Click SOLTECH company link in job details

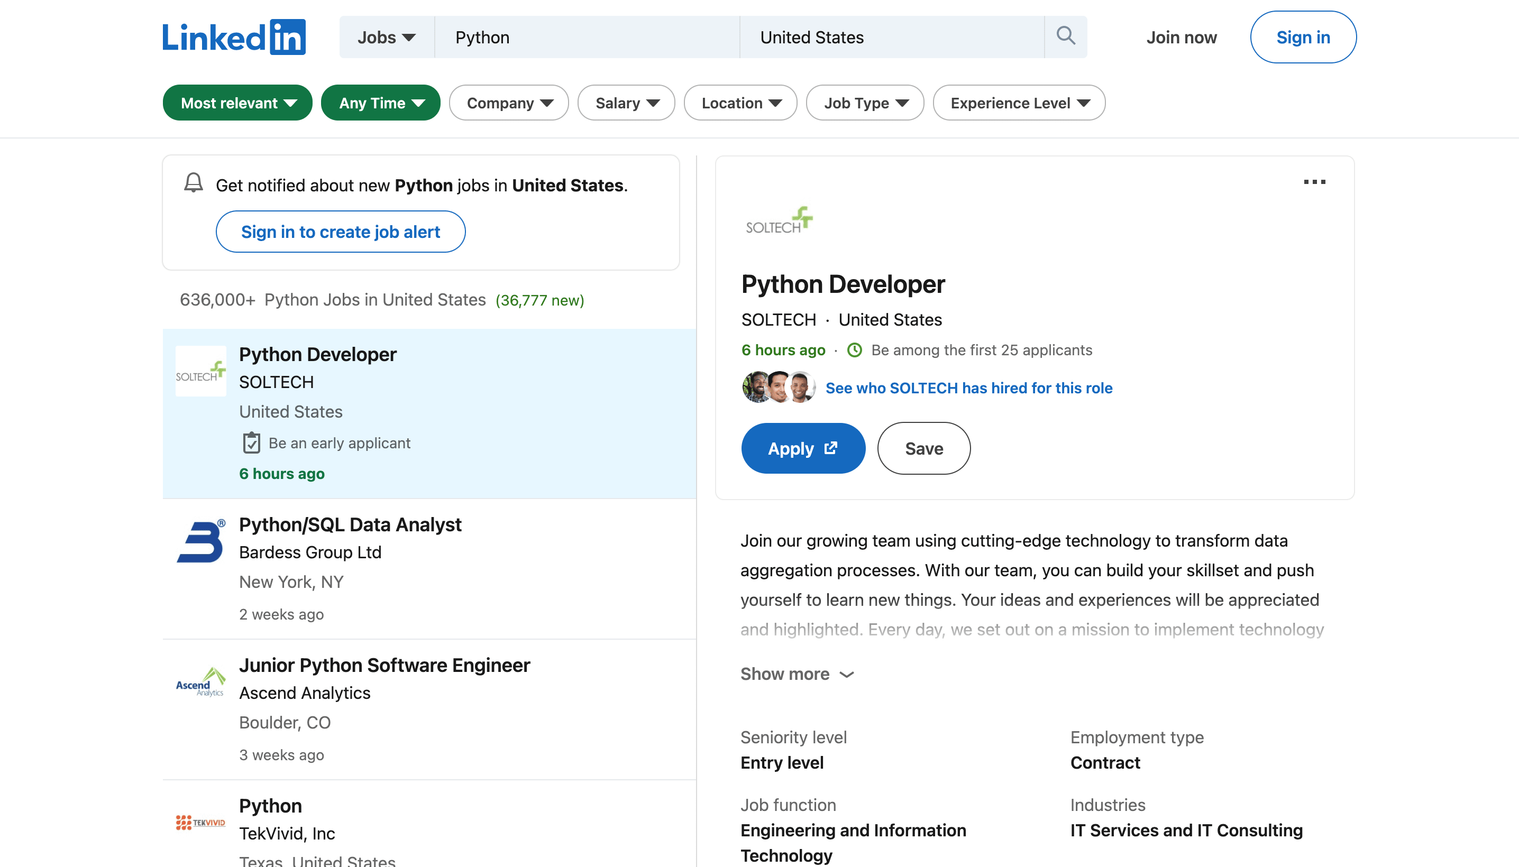tap(778, 319)
